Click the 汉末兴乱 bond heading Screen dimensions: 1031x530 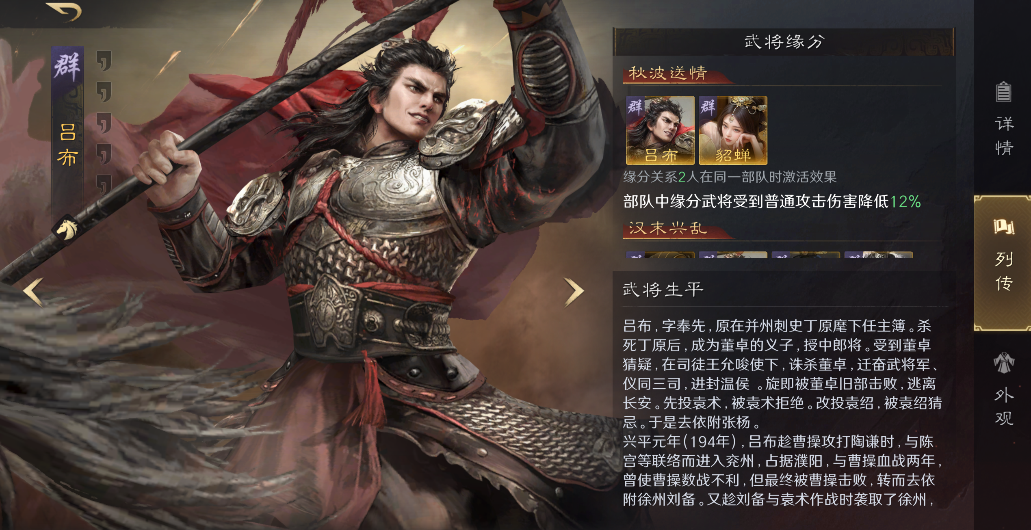pos(668,228)
